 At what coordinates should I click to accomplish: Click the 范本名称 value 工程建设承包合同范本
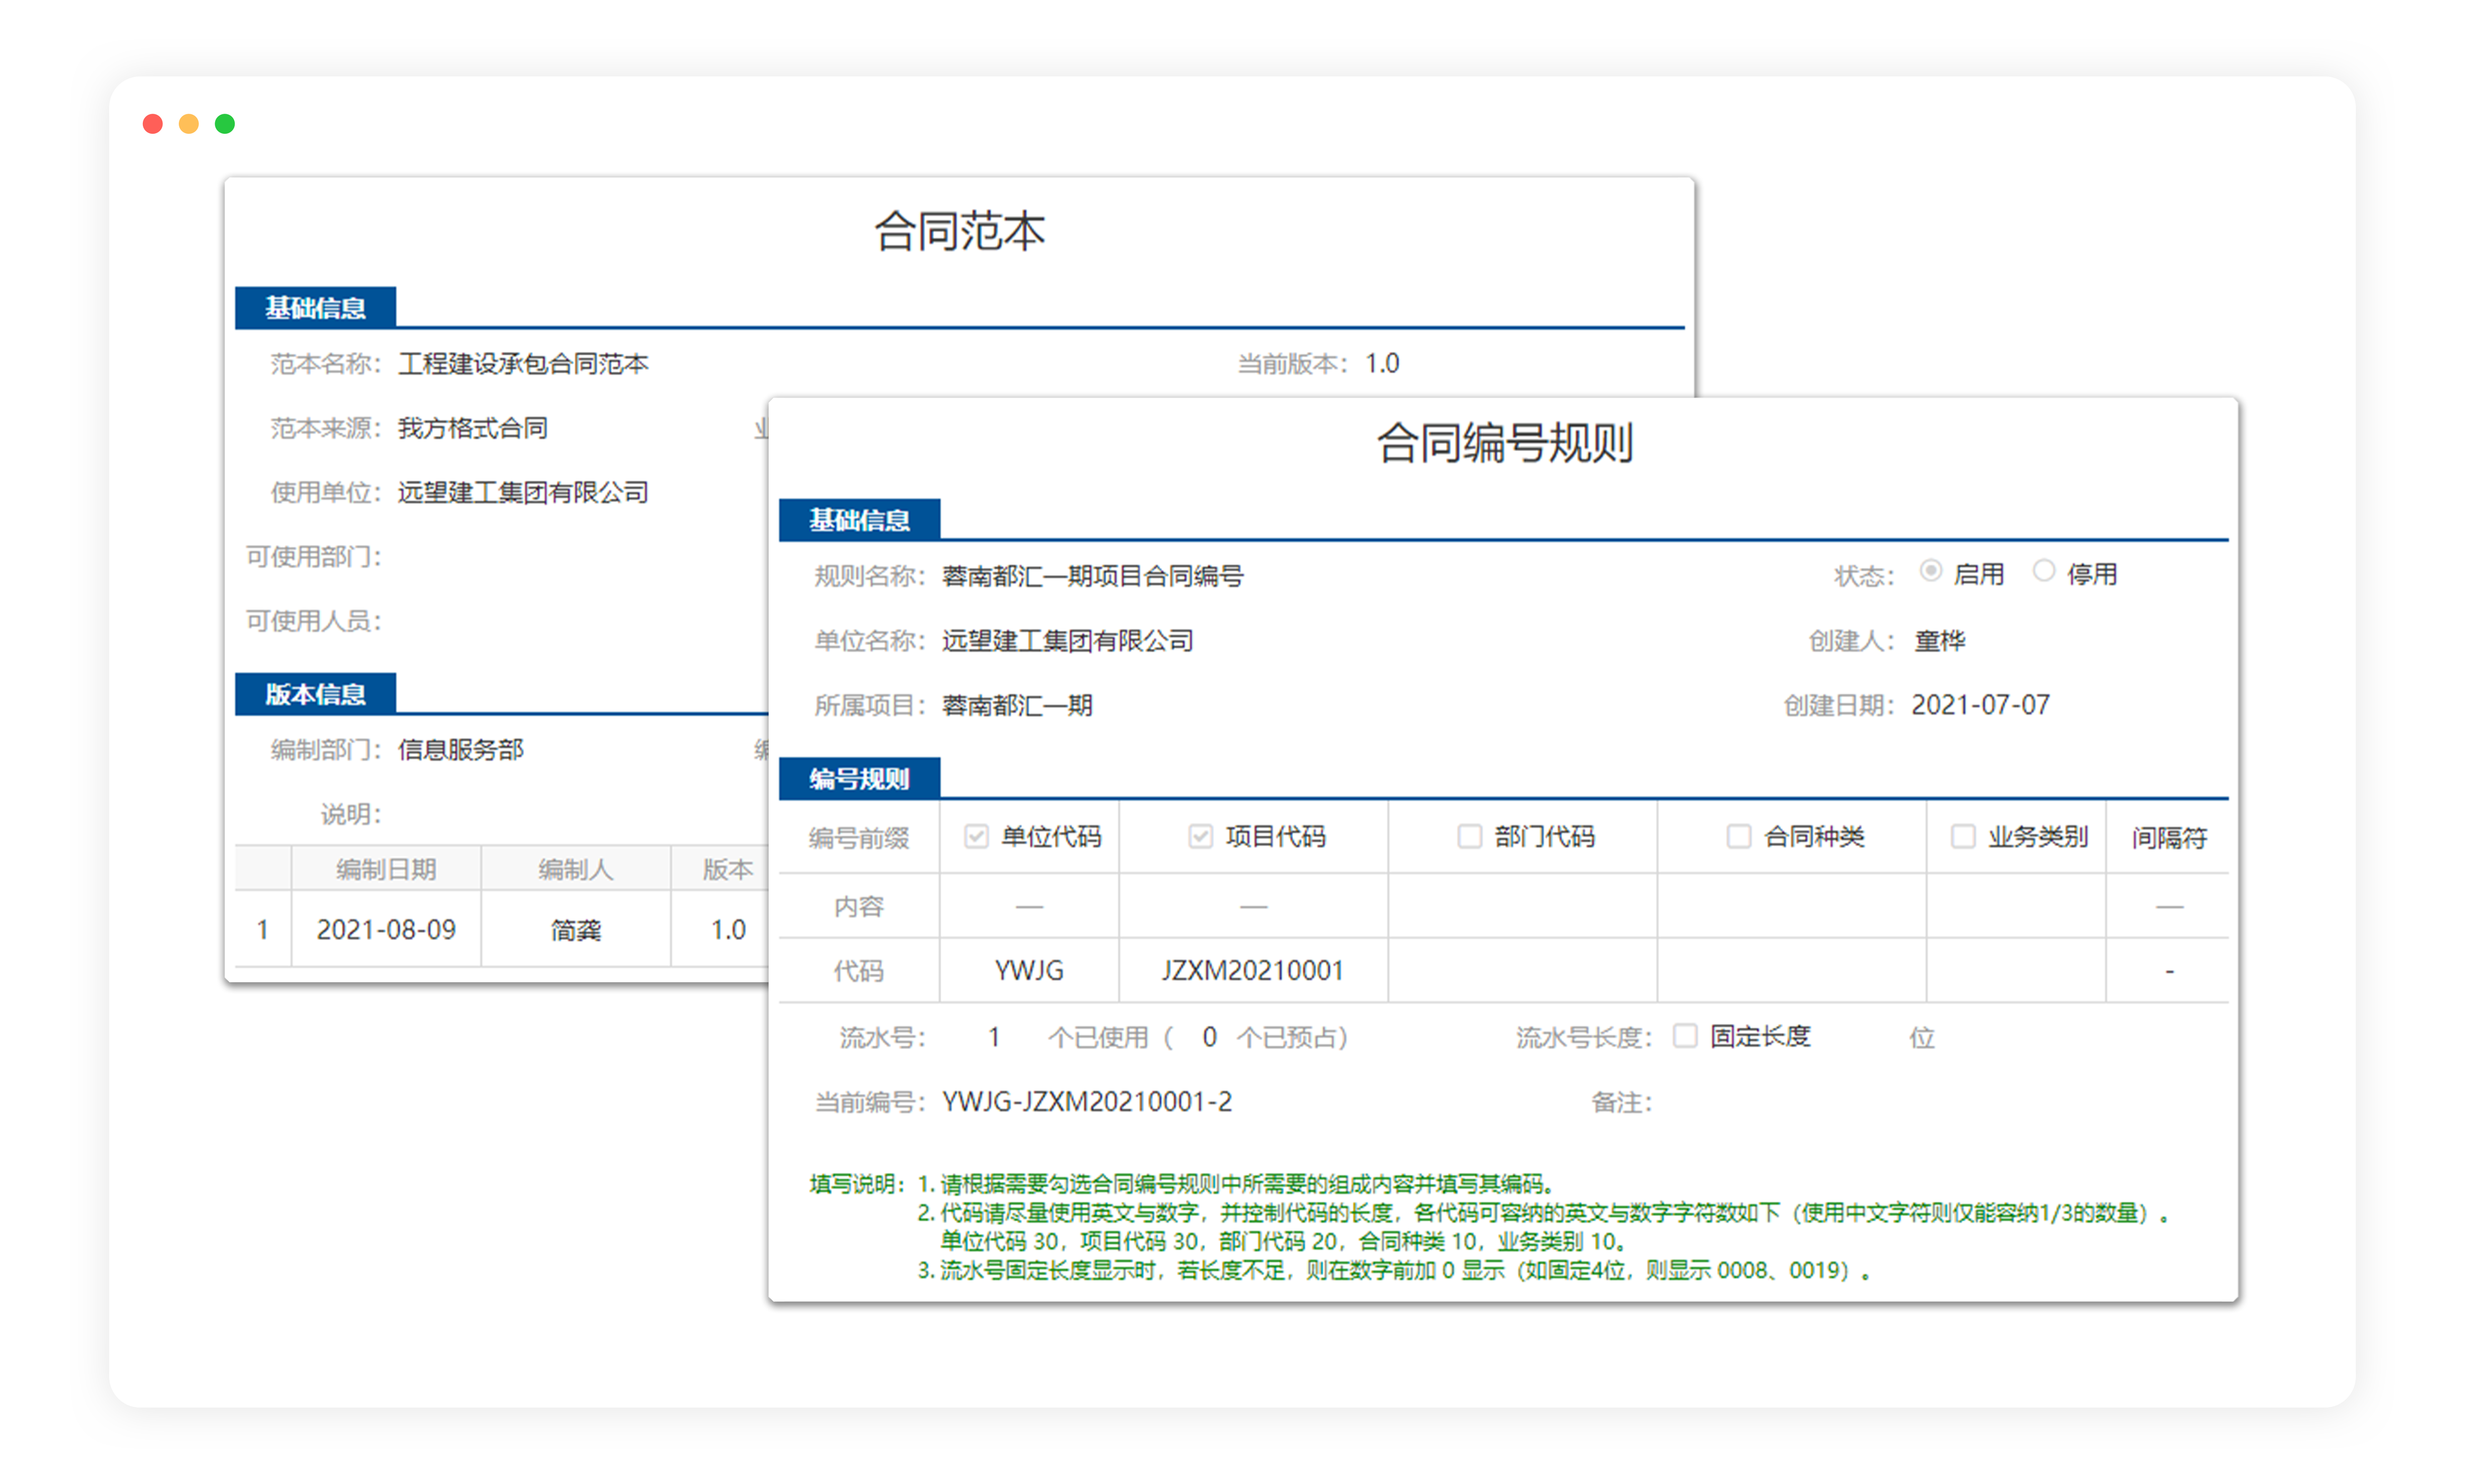pos(523,364)
